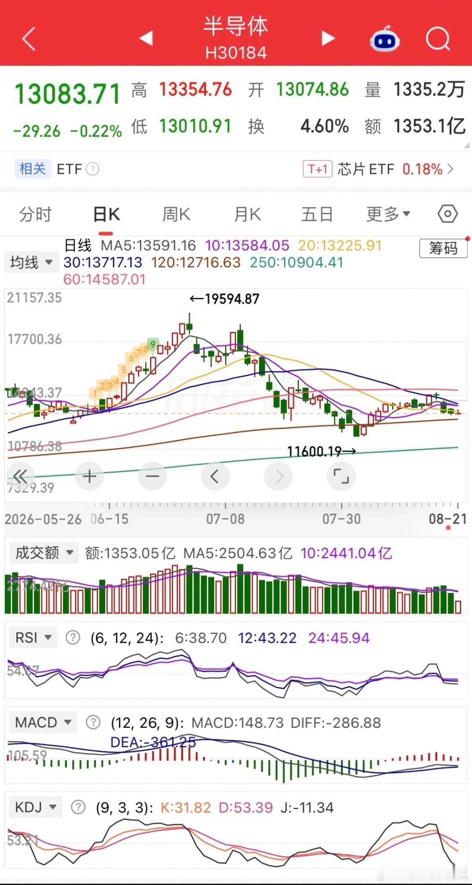Zoom out the chart with the minus button
The height and width of the screenshot is (885, 472).
point(152,476)
